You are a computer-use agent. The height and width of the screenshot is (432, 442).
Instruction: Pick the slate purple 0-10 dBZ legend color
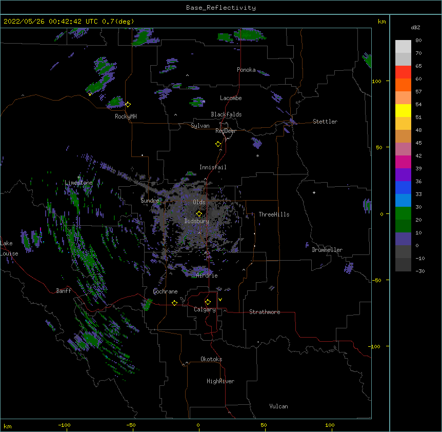[x=403, y=239]
